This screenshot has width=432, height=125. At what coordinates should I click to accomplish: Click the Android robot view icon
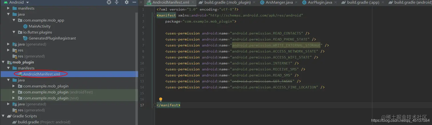[6, 2]
